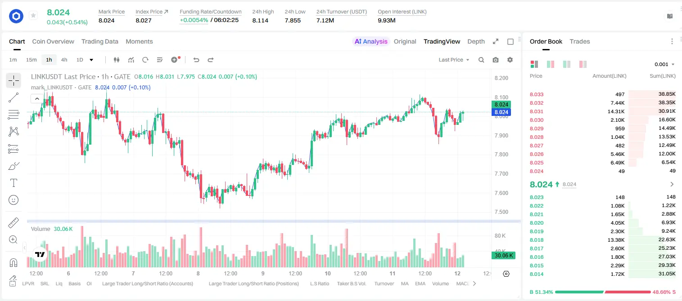Choose the text annotation tool

click(14, 183)
